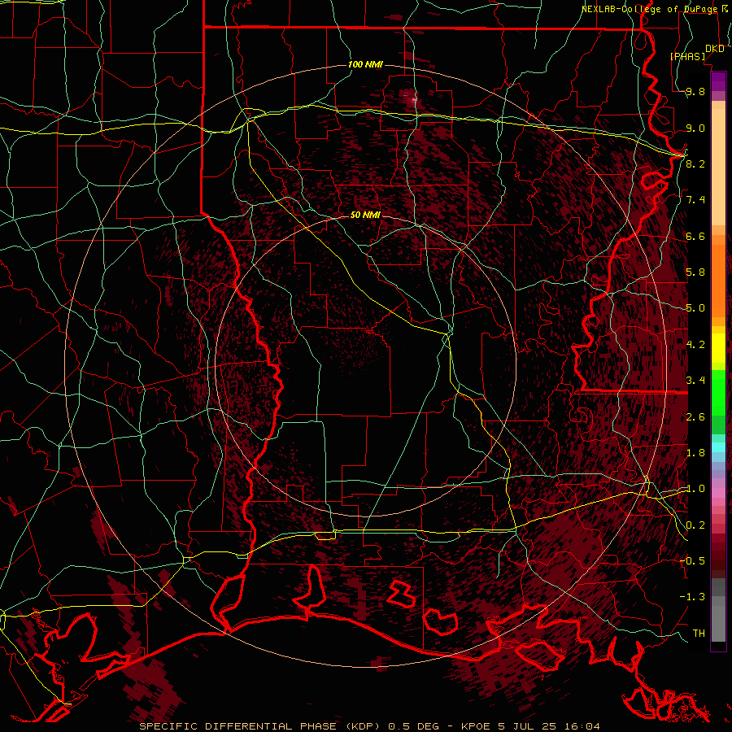Click the -1.3 scale value

692,597
